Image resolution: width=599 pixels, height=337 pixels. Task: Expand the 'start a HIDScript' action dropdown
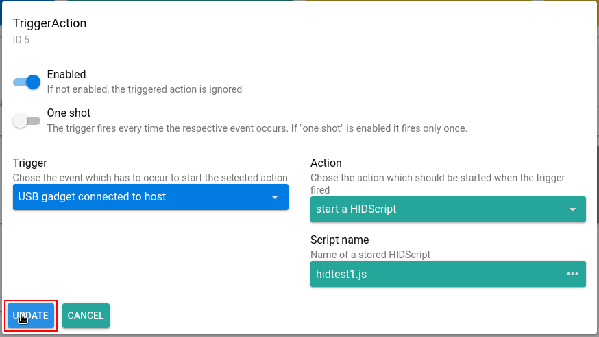(x=439, y=209)
